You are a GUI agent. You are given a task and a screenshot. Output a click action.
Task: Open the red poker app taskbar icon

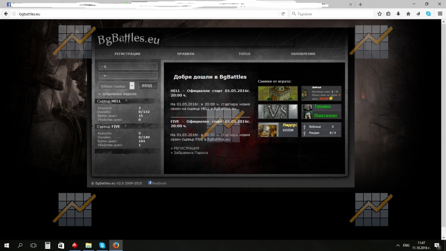[75, 246]
